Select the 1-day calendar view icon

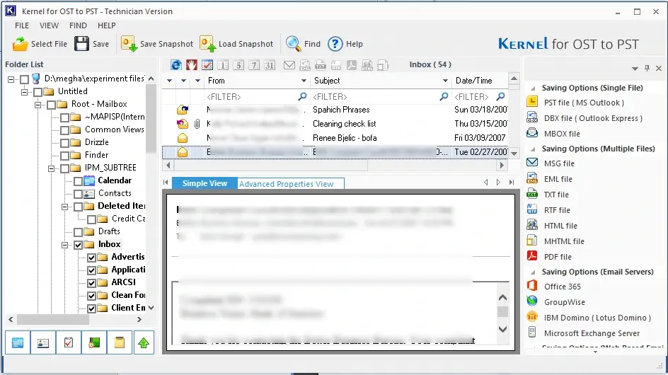coord(223,65)
